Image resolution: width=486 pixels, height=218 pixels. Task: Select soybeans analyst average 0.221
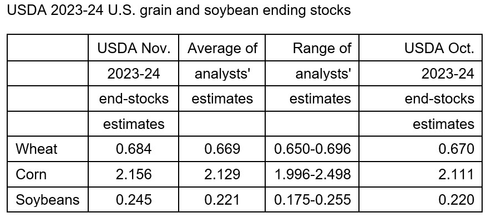click(x=222, y=199)
